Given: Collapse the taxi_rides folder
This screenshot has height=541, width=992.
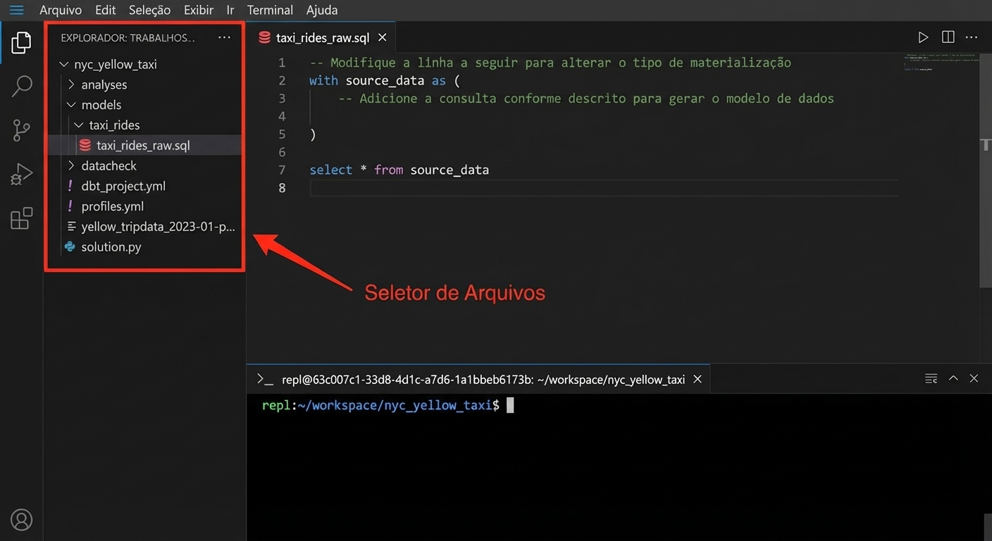Looking at the screenshot, I should pos(79,125).
